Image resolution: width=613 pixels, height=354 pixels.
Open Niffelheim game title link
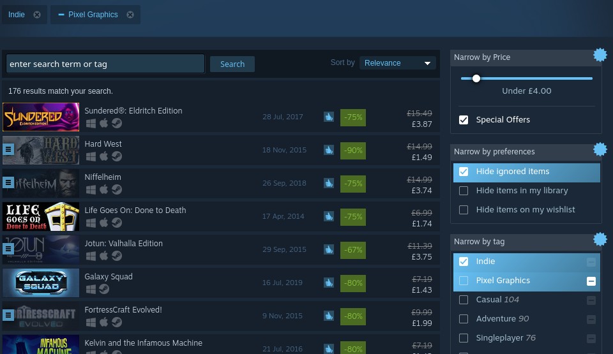103,177
